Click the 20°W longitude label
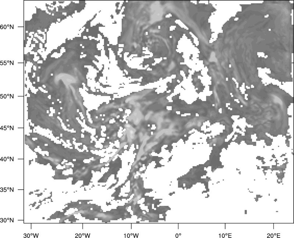The width and height of the screenshot is (294, 238). click(82, 235)
